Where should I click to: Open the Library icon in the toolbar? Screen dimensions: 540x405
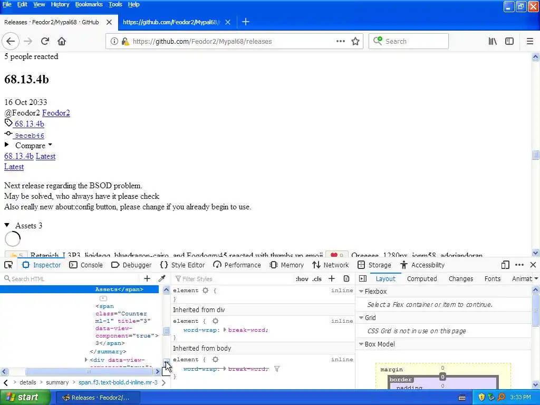[x=493, y=41]
